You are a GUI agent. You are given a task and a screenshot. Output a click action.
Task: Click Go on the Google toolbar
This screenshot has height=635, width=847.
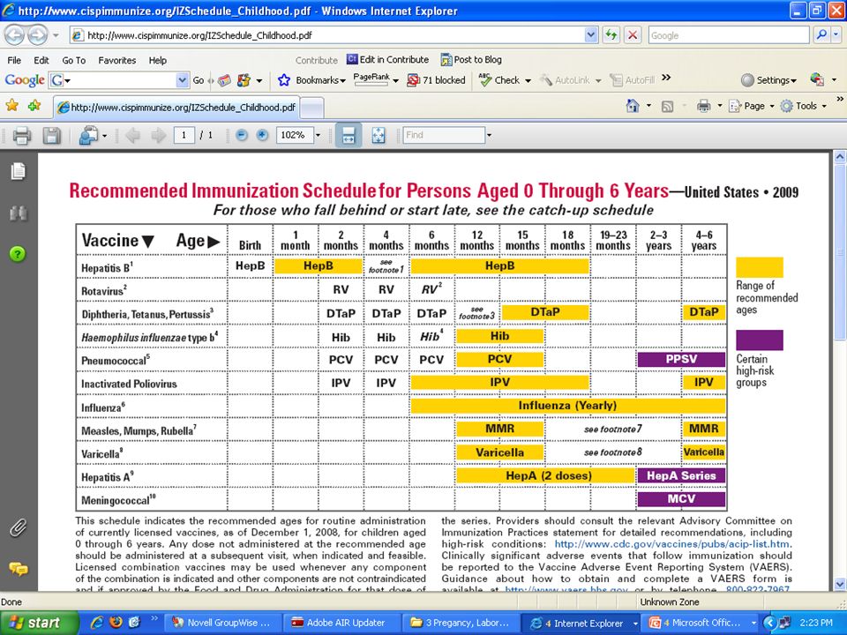[199, 80]
